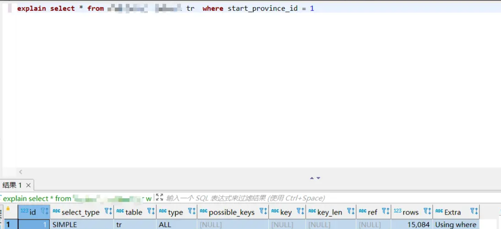Image resolution: width=501 pixels, height=229 pixels.
Task: Click the filter/sort icon in possible_keys column
Action: pyautogui.click(x=263, y=212)
